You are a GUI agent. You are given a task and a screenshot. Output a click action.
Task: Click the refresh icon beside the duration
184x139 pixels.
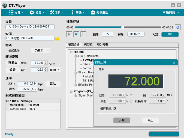[178, 27]
